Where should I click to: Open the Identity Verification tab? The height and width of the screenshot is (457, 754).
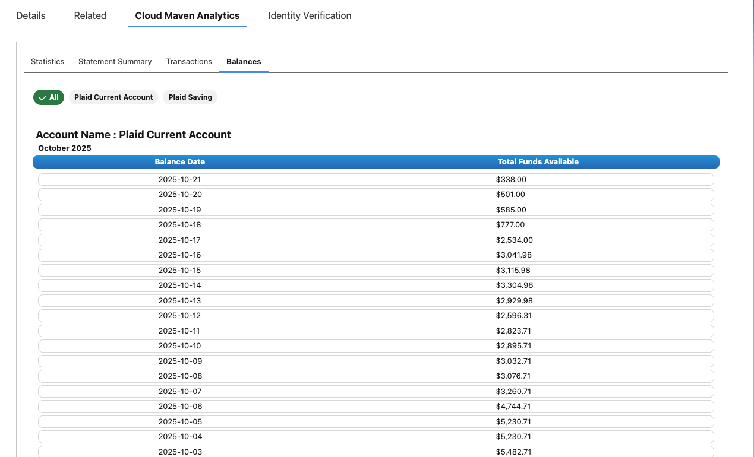tap(310, 16)
